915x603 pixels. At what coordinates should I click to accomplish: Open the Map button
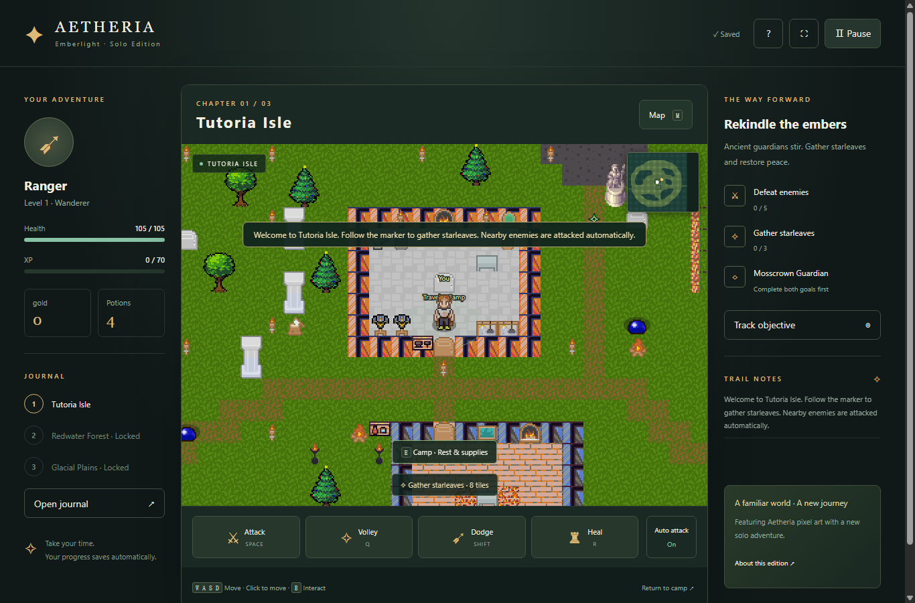pyautogui.click(x=665, y=115)
